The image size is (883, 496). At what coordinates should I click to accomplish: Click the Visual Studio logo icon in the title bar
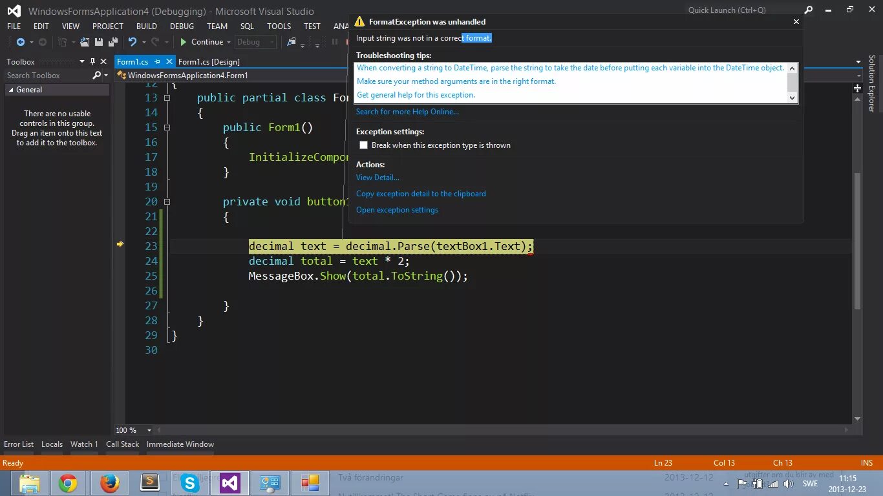[14, 11]
